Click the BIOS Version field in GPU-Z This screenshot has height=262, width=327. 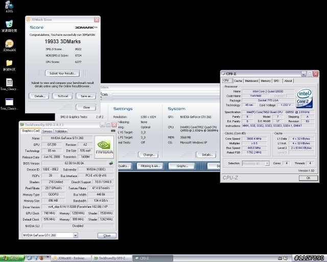tap(75, 163)
